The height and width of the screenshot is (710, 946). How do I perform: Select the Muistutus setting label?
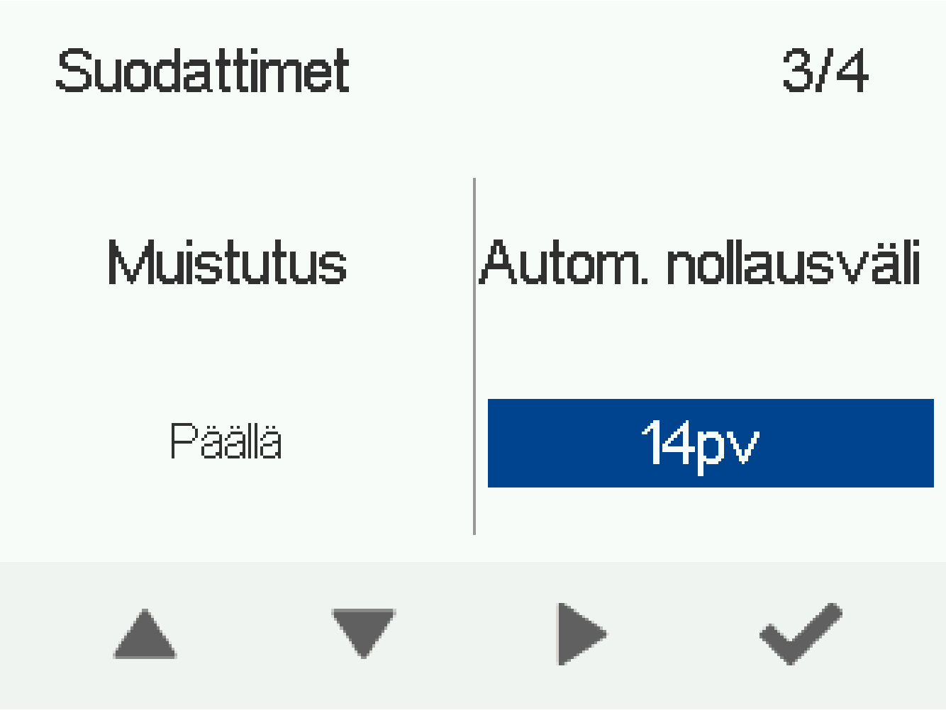227,264
